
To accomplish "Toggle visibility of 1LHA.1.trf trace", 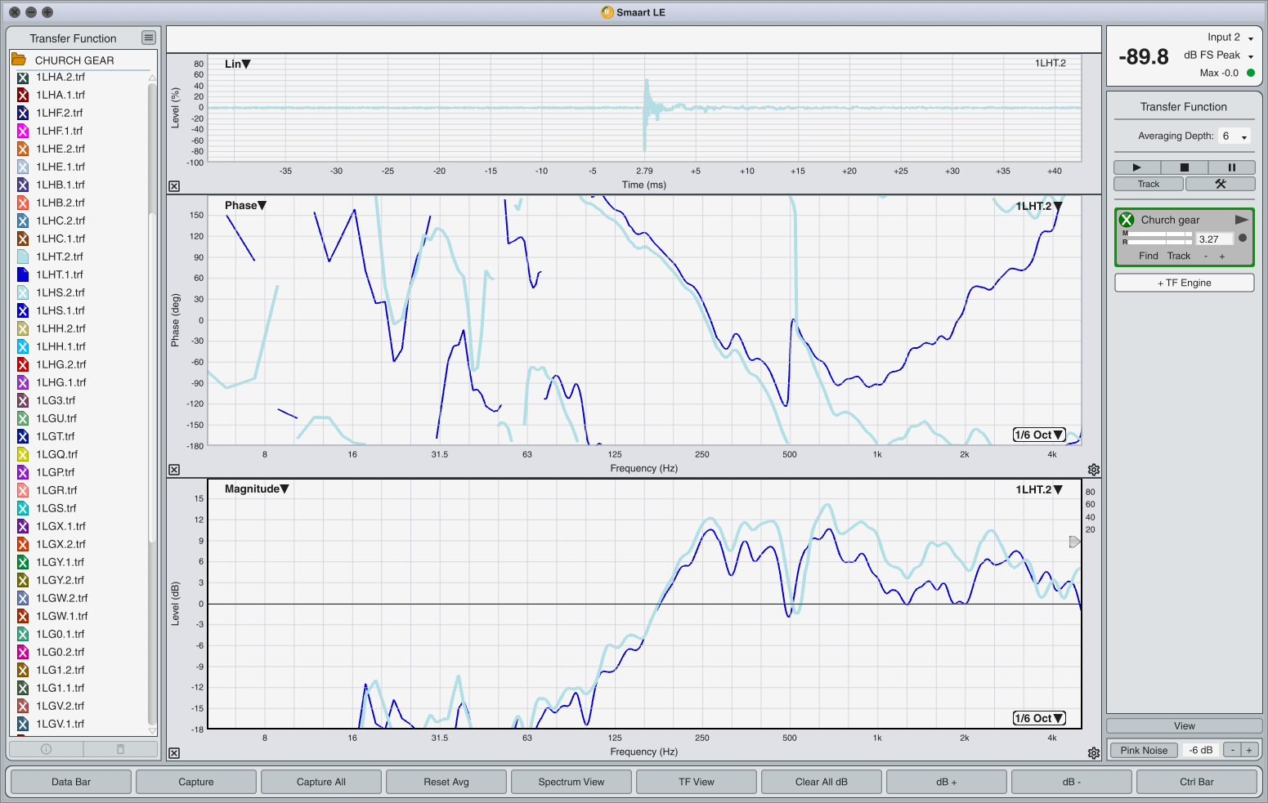I will [23, 96].
